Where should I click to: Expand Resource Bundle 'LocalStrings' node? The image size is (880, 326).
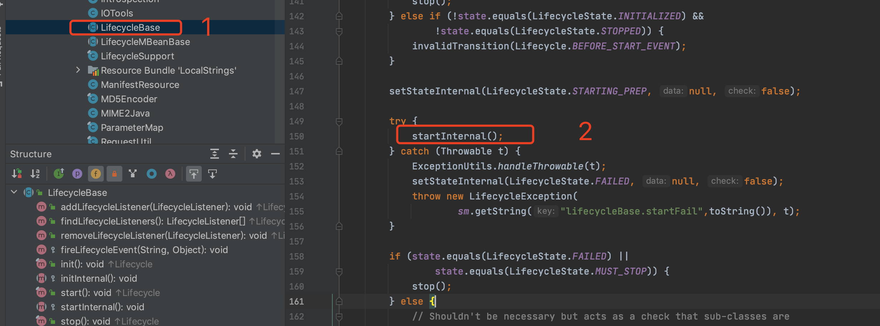pos(78,70)
